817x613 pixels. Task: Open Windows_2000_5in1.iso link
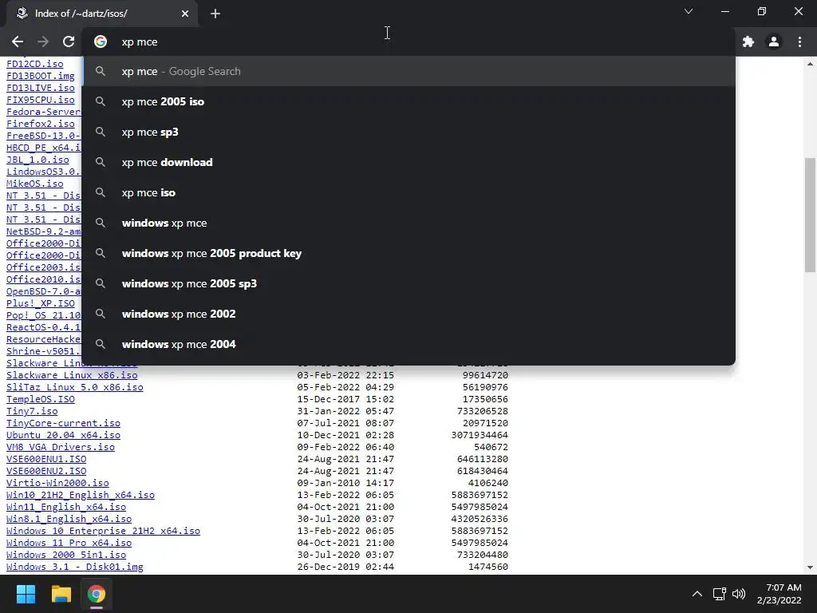(x=66, y=556)
